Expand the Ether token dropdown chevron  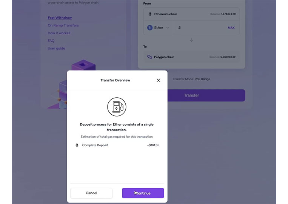click(x=168, y=28)
